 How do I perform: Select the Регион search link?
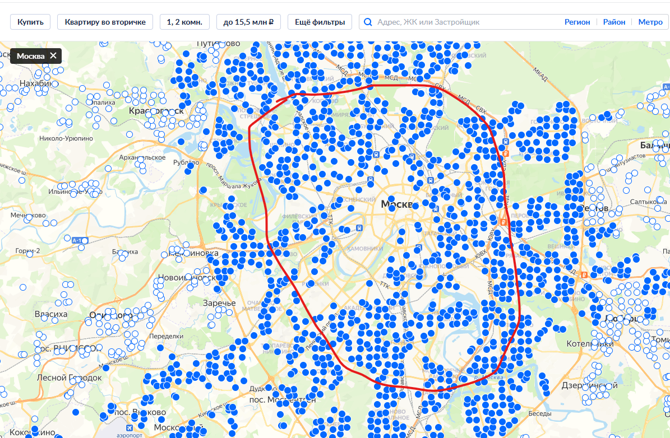577,22
